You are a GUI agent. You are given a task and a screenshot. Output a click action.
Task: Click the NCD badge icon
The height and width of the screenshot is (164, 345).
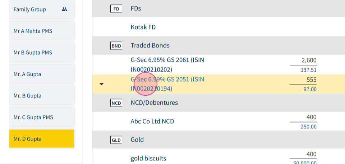pos(116,103)
